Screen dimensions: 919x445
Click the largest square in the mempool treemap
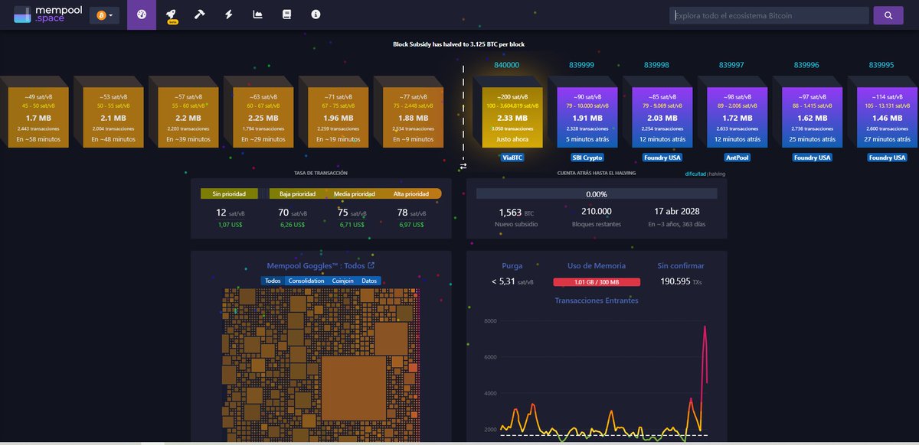point(353,388)
